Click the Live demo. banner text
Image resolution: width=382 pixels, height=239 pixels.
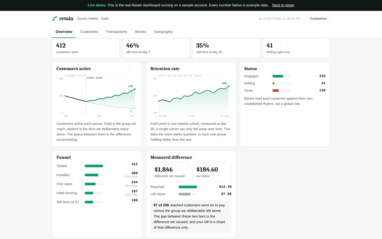point(97,5)
